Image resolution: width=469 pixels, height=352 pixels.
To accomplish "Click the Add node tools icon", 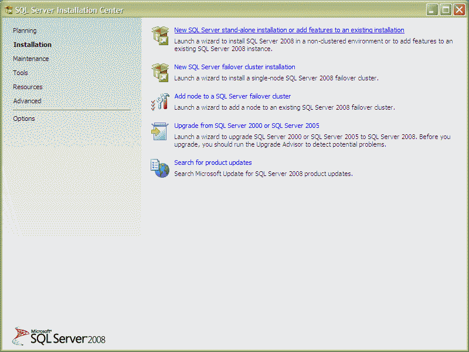I will pos(160,101).
